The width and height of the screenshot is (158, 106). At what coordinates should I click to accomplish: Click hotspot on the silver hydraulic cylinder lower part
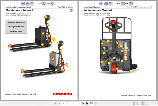point(126,55)
